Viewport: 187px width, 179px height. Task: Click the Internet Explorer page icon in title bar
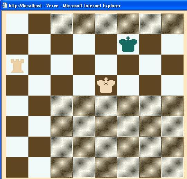click(x=5, y=6)
